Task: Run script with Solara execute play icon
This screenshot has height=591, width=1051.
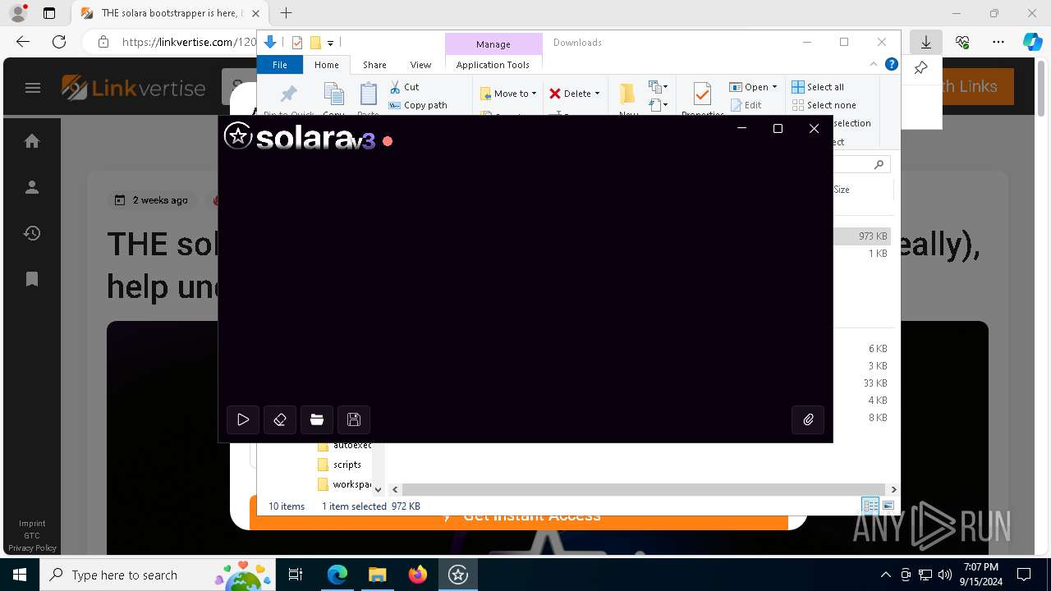Action: (243, 419)
